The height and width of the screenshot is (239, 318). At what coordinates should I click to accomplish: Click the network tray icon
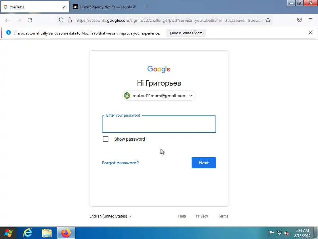(279, 233)
